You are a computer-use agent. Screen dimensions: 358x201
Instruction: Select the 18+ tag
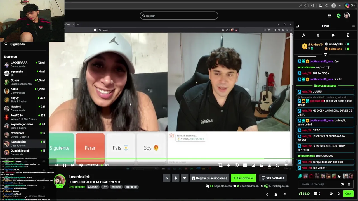tap(105, 187)
